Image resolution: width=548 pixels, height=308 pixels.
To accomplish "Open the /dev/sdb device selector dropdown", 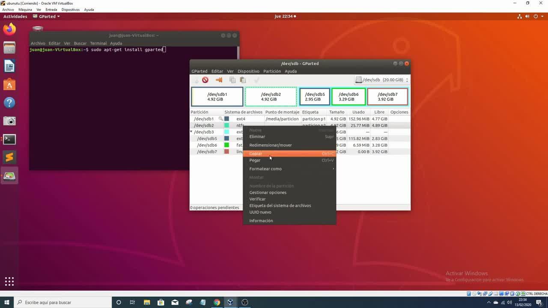I will coord(382,80).
